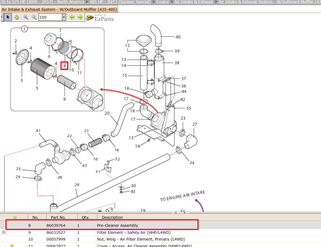Viewport: 321px width, 247px height.
Task: Zoom in on the parts diagram
Action: (x=26, y=17)
